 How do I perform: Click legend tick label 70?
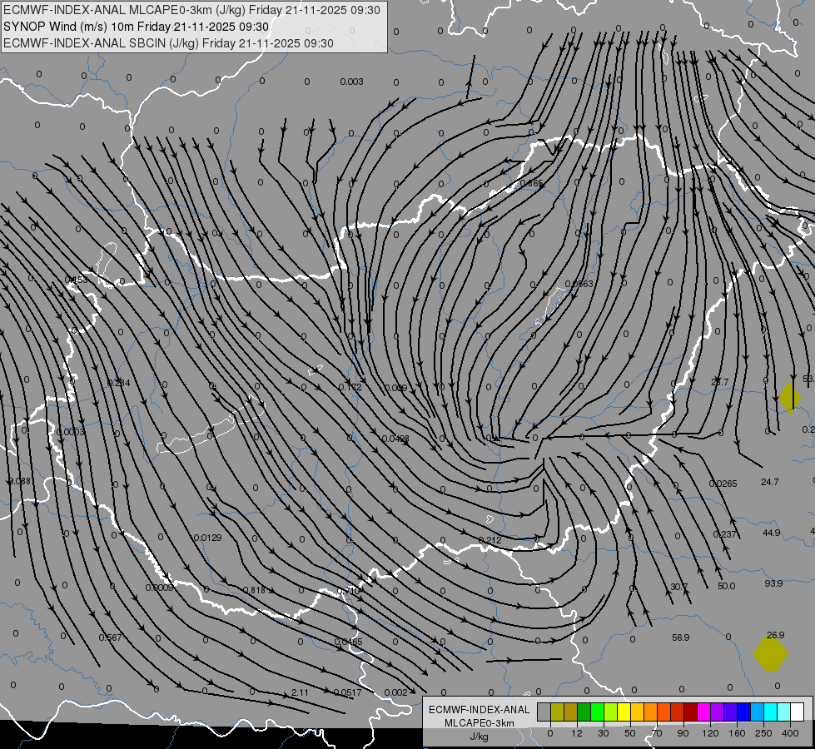pyautogui.click(x=657, y=733)
